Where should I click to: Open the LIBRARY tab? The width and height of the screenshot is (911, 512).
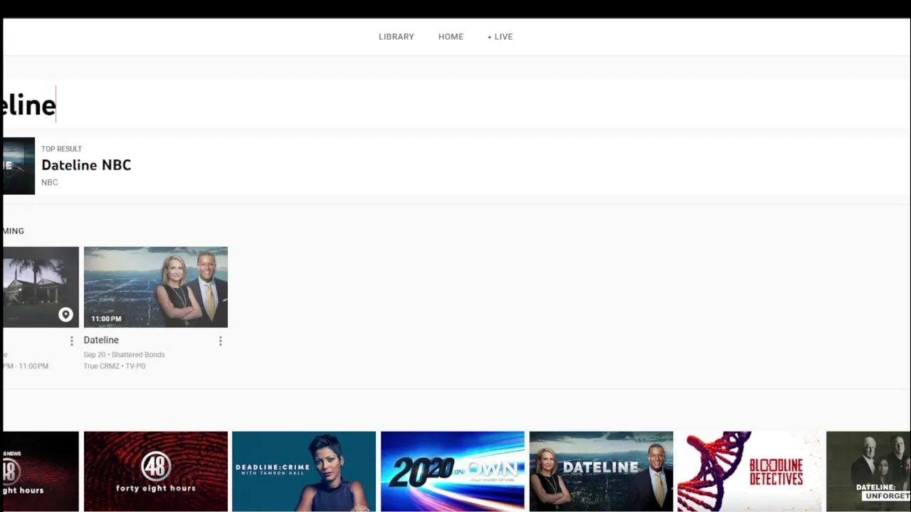coord(396,37)
